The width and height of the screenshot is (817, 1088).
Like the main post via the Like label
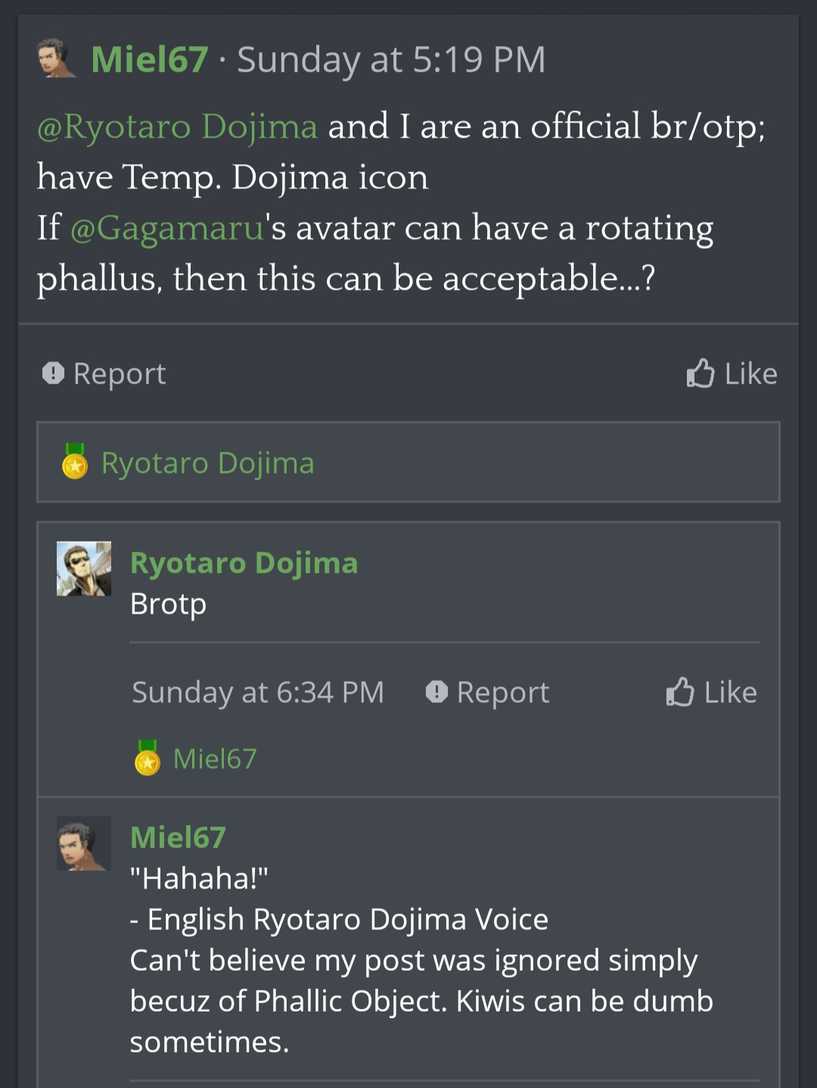point(750,374)
